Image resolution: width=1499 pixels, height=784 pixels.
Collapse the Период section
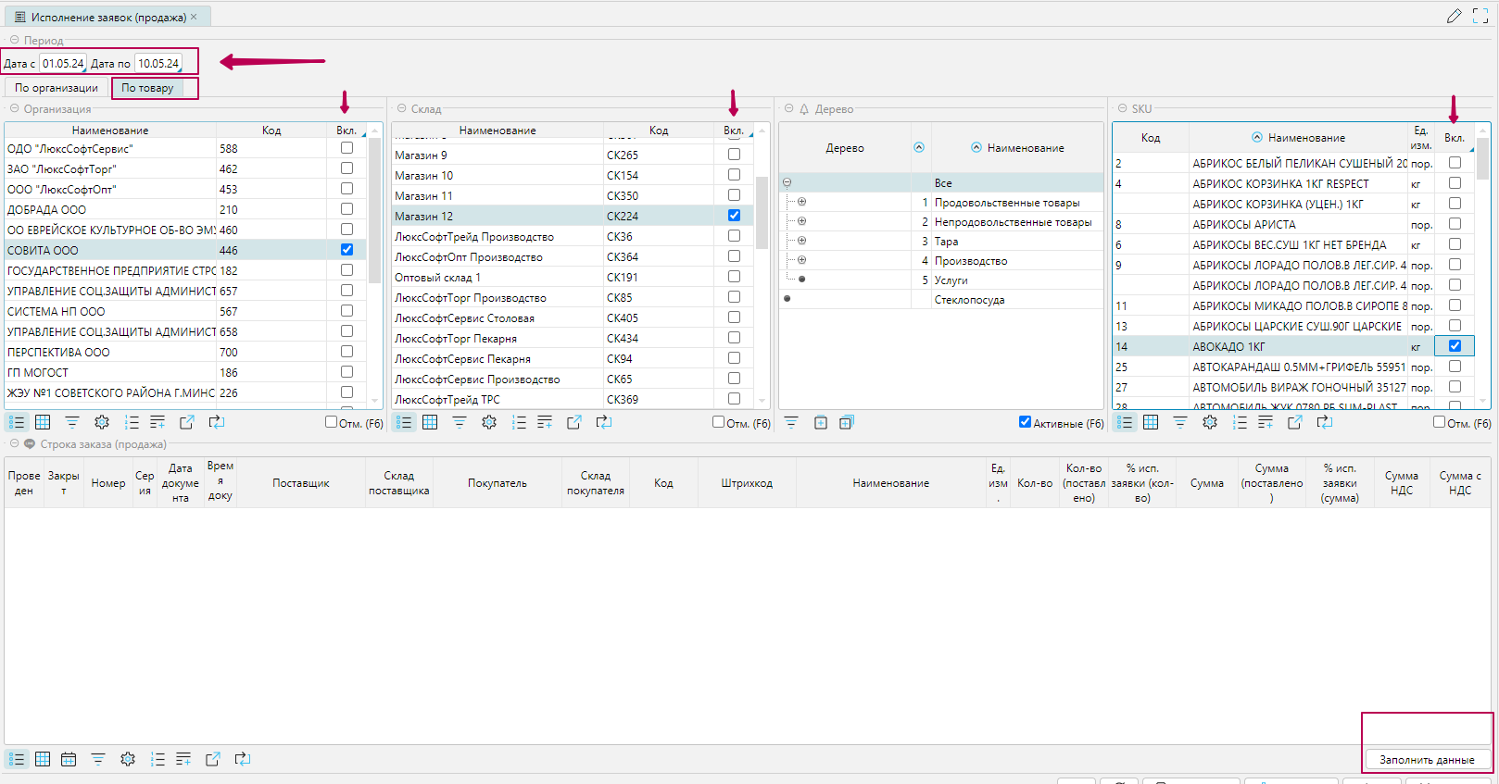coord(14,40)
